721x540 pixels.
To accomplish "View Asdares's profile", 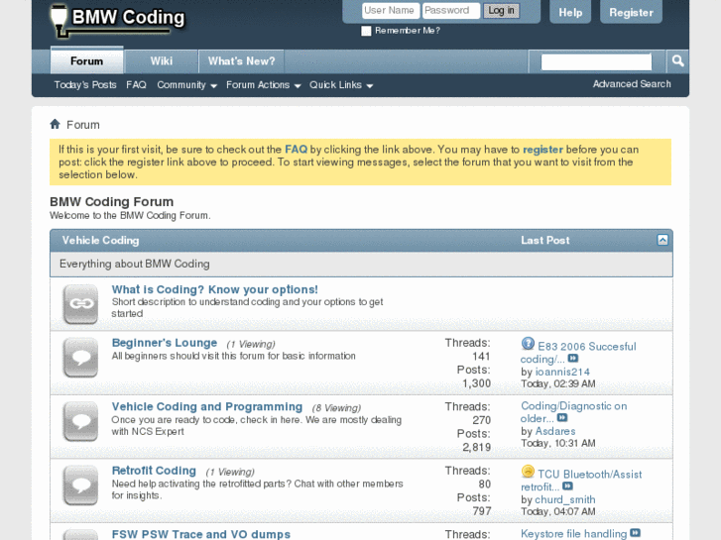I will 555,431.
